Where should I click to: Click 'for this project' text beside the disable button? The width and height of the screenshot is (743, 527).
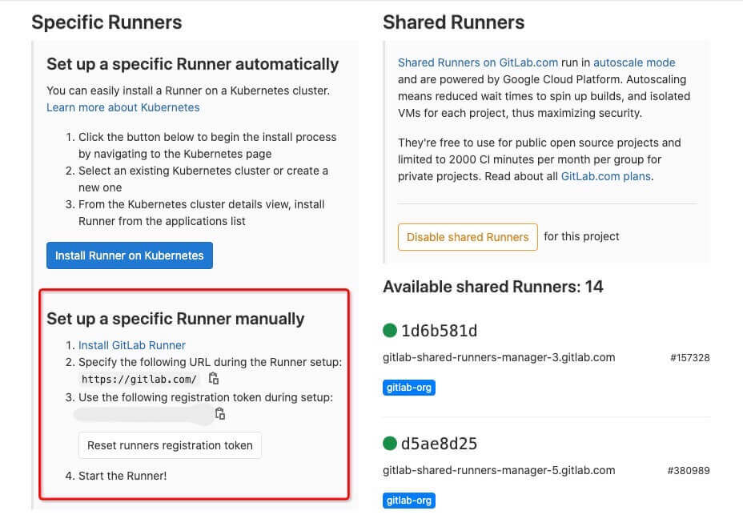coord(581,236)
